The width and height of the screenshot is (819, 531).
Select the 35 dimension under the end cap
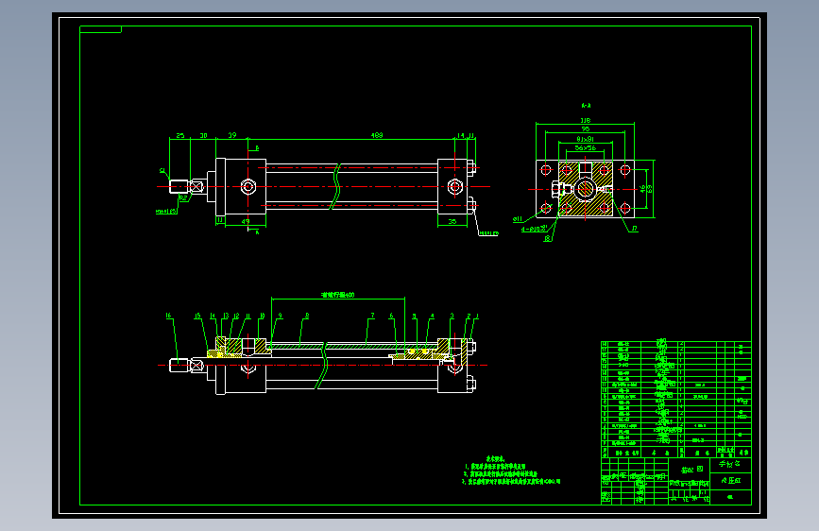pyautogui.click(x=452, y=222)
